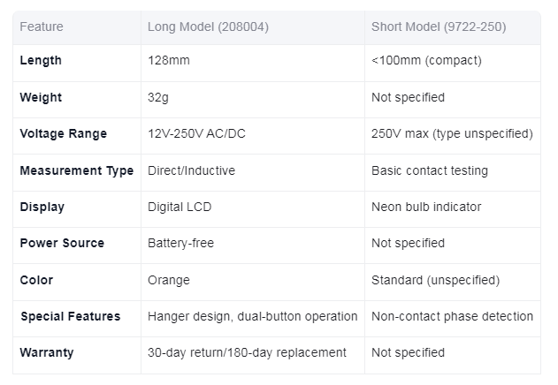The image size is (558, 385).
Task: Click the 30-day return/180-day replacement cell
Action: 247,352
